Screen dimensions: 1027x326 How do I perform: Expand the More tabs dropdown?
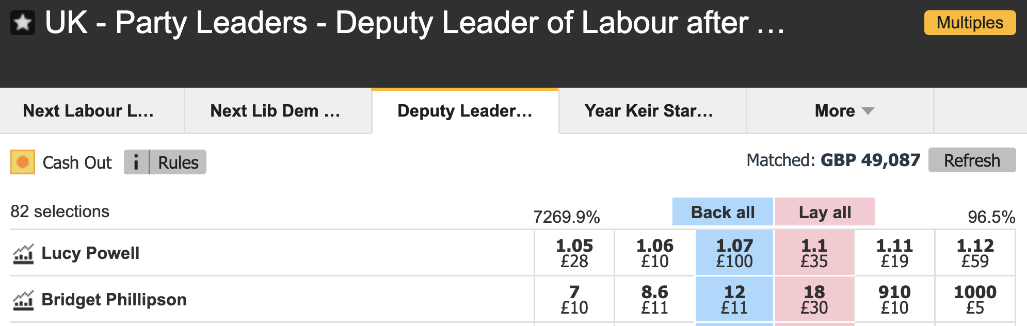point(844,111)
